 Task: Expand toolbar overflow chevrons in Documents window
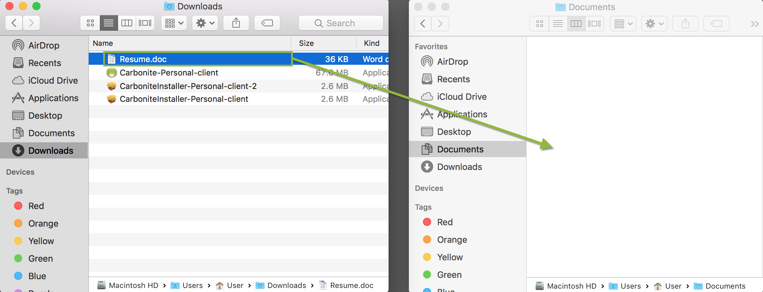click(x=755, y=24)
